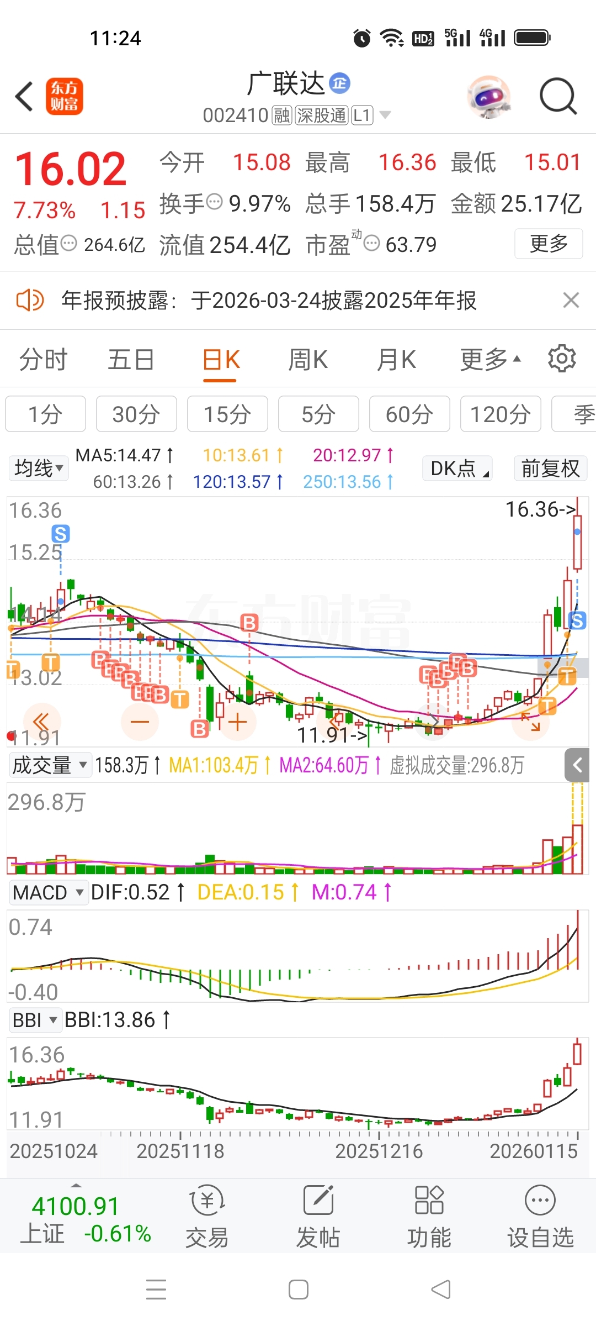Screen dimensions: 596x1326
Task: Tap the info bubble next to 总值
Action: pos(68,243)
